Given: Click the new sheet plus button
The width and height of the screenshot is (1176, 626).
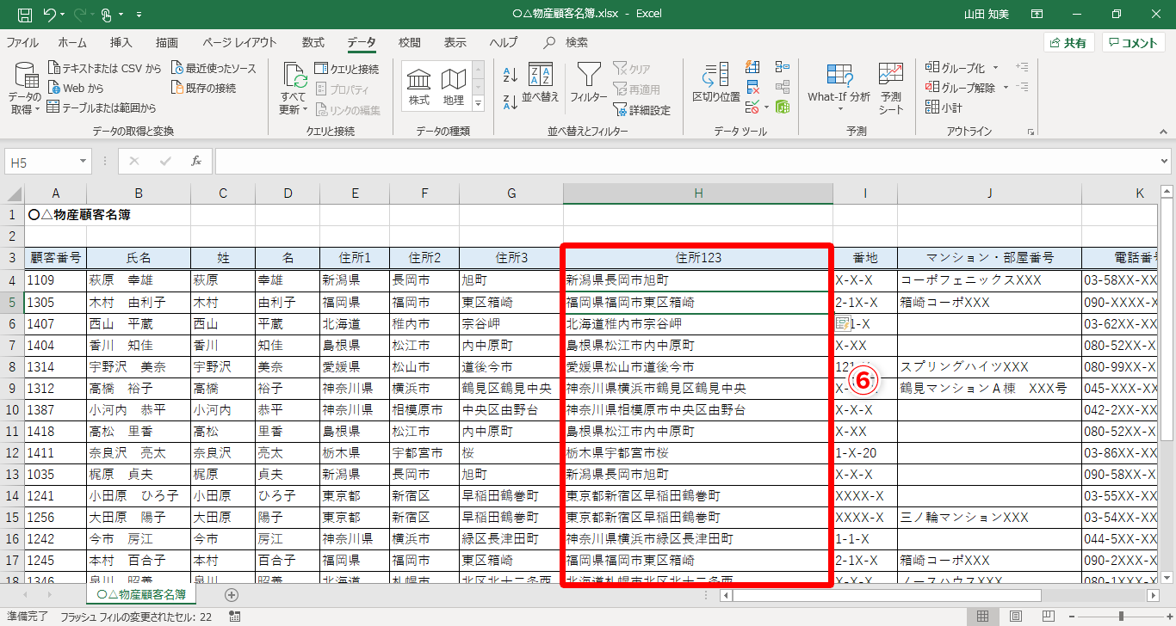Looking at the screenshot, I should (x=231, y=594).
